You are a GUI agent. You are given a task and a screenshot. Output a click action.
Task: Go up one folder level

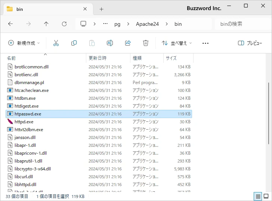click(46, 24)
